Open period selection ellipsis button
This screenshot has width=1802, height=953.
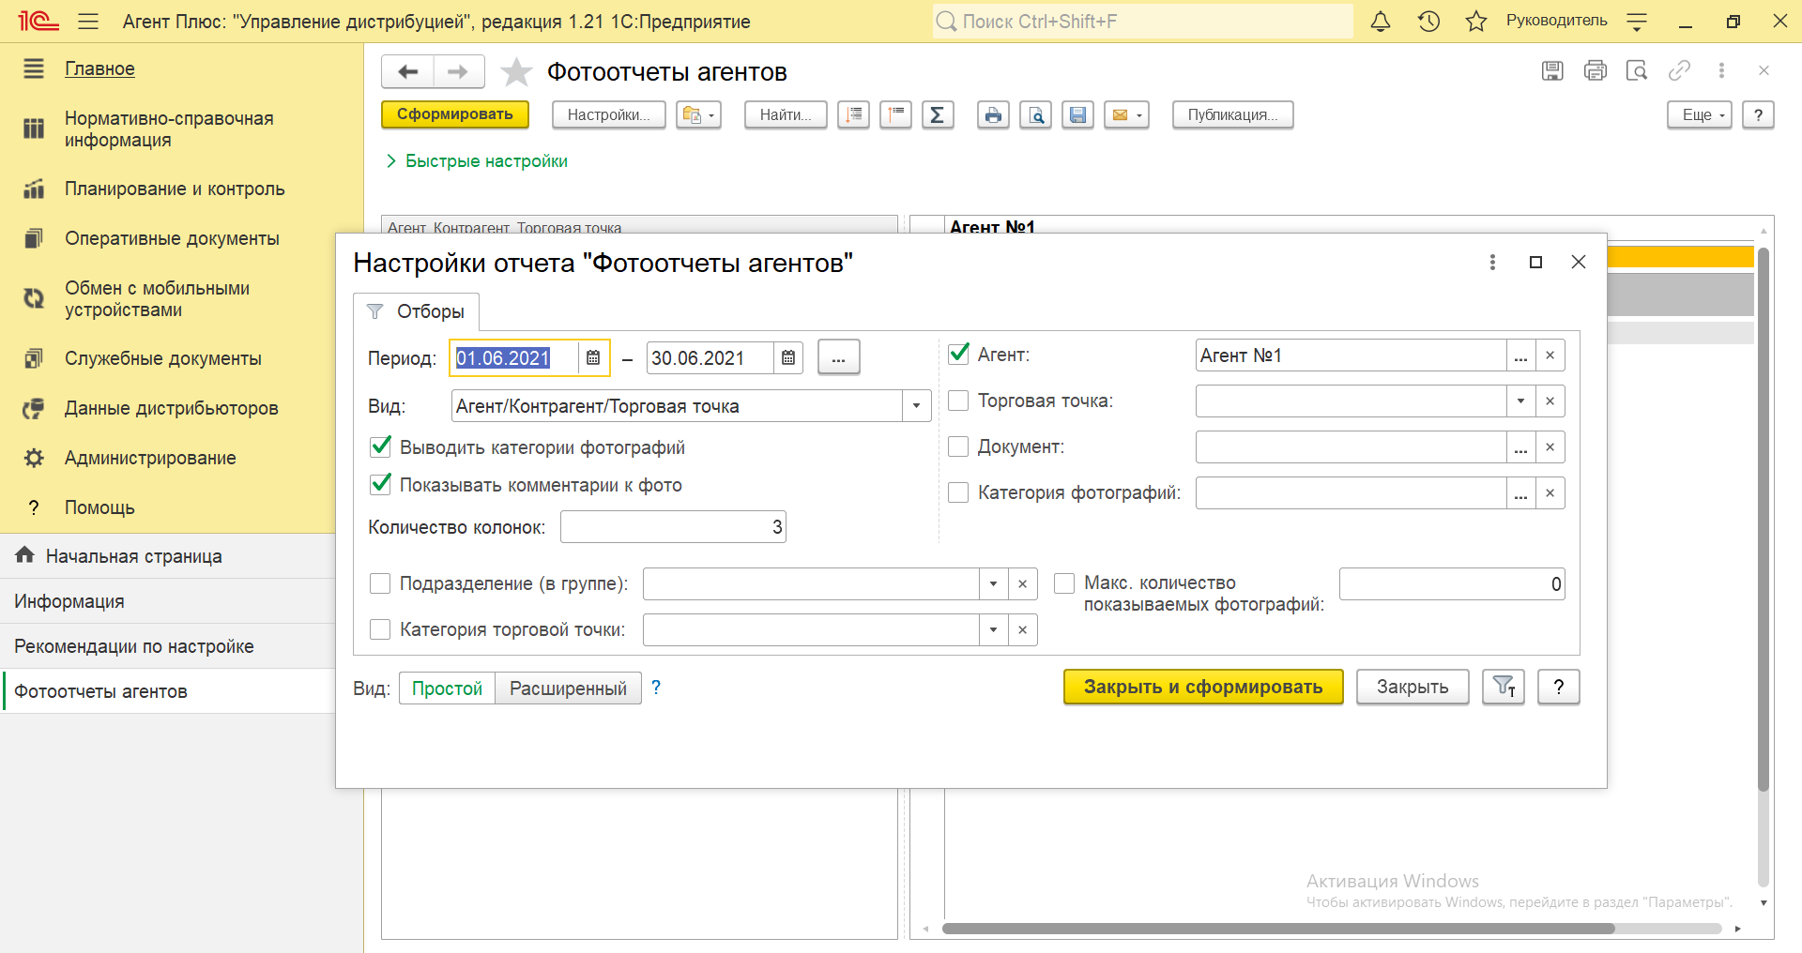pos(838,357)
